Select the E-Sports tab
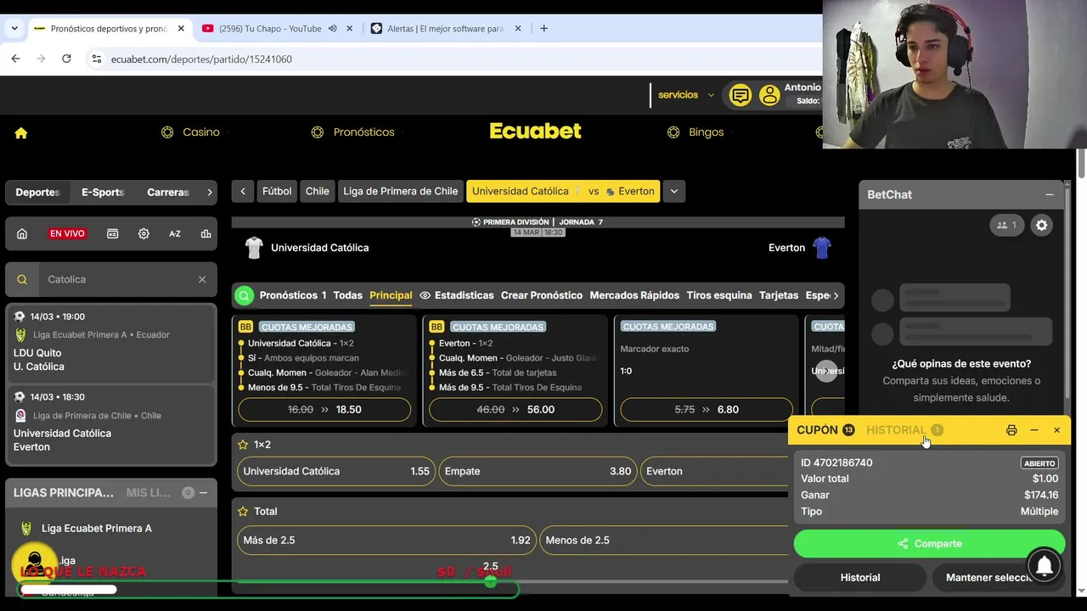Screen dimensions: 1087x611 click(x=103, y=193)
